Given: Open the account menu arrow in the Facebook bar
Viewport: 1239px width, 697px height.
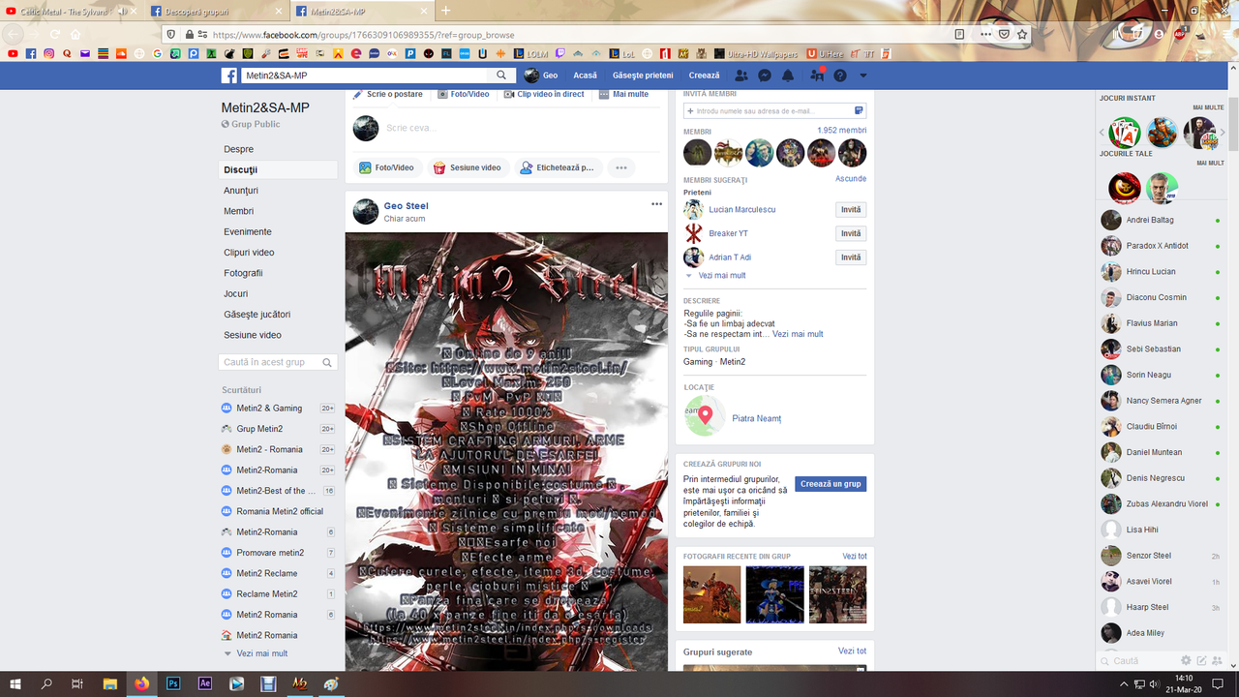Looking at the screenshot, I should point(863,76).
